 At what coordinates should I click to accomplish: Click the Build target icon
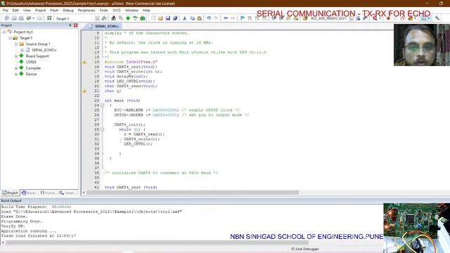(x=14, y=18)
